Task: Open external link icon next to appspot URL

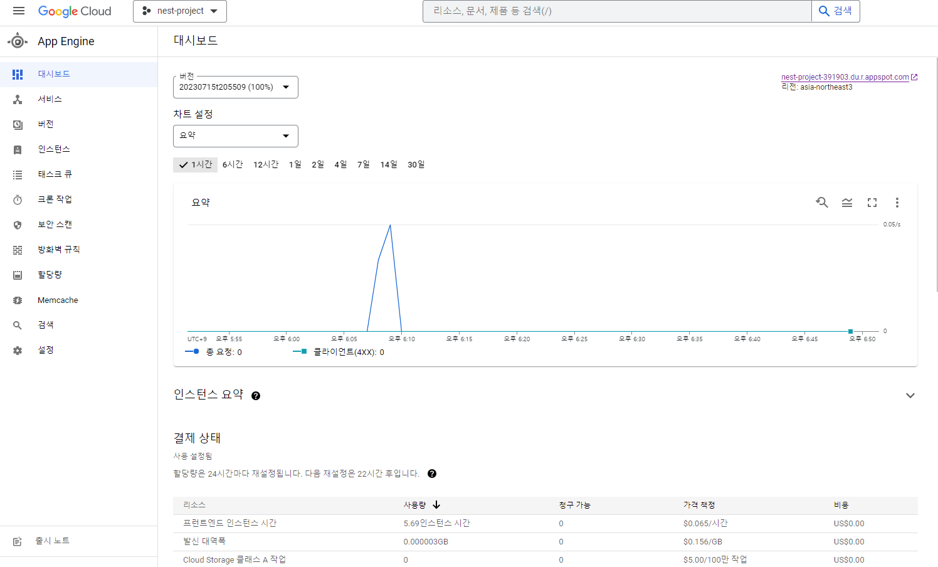Action: (x=914, y=77)
